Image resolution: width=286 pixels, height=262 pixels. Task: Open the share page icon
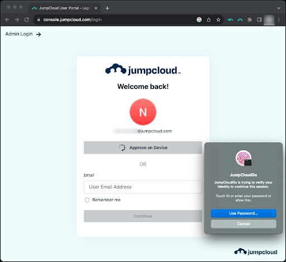[209, 20]
